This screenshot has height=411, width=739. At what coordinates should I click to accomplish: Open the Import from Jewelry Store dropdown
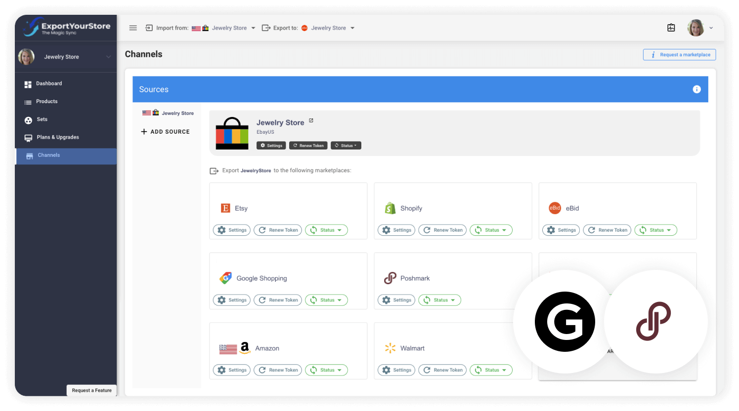[x=224, y=28]
